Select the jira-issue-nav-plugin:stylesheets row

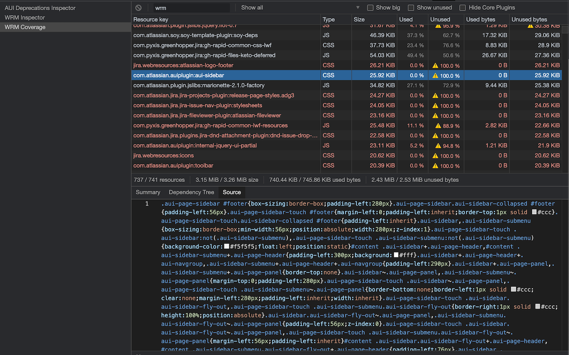click(347, 105)
